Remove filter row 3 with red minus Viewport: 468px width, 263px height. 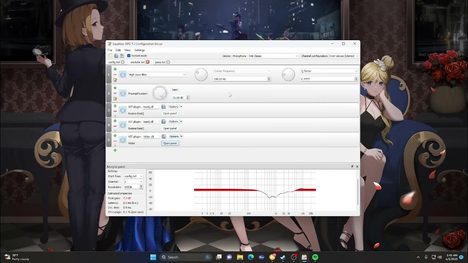(115, 111)
